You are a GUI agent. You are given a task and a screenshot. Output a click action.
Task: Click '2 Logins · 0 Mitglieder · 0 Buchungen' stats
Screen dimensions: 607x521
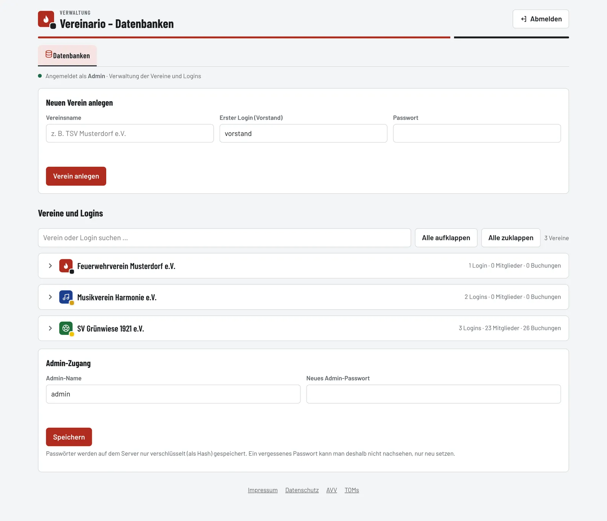[513, 297]
